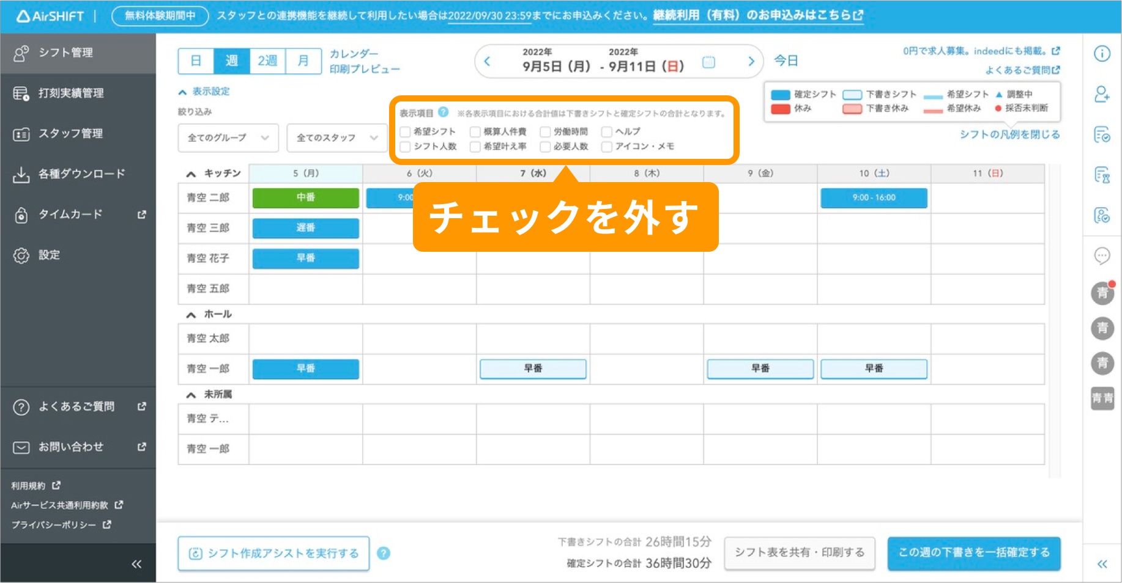
Task: Click the add-staff icon in the right panel
Action: tap(1102, 95)
